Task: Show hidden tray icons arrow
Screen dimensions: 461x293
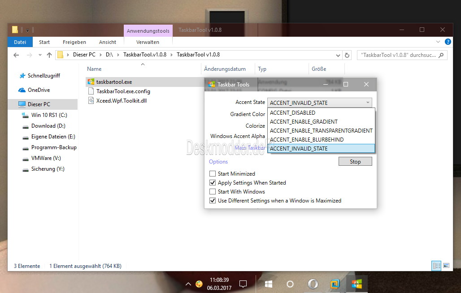Action: coord(188,284)
